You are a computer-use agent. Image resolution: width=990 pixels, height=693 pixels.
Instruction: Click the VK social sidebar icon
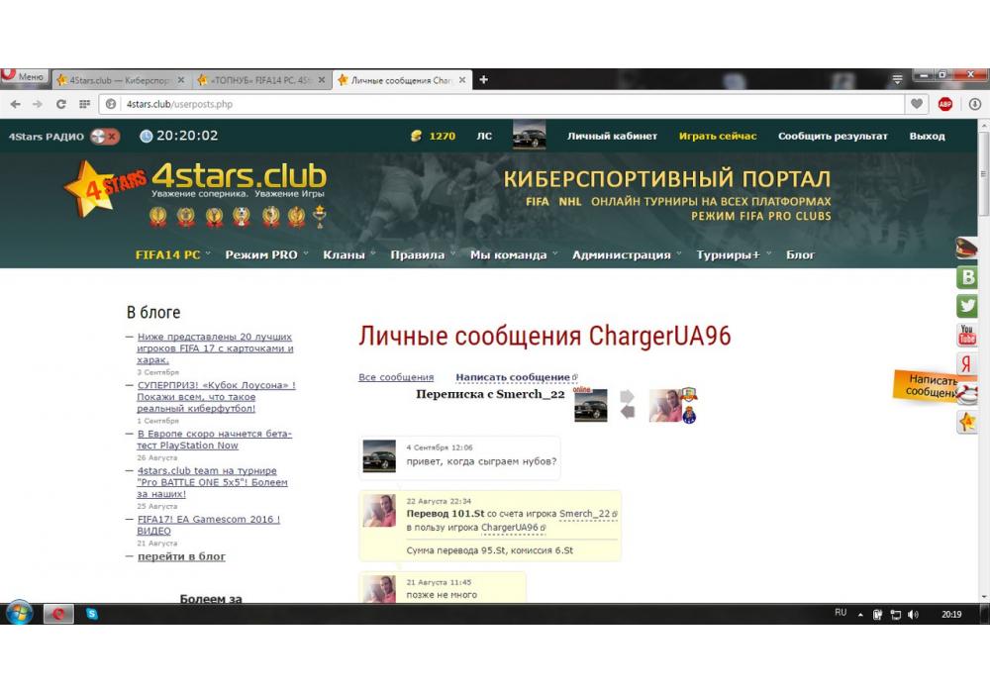967,277
